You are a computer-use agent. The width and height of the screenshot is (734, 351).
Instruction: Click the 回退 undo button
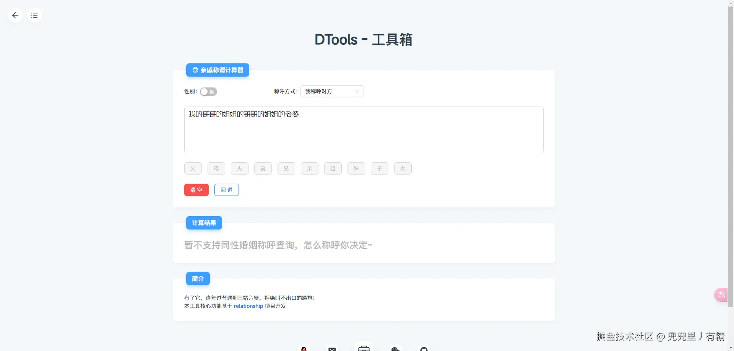[227, 190]
